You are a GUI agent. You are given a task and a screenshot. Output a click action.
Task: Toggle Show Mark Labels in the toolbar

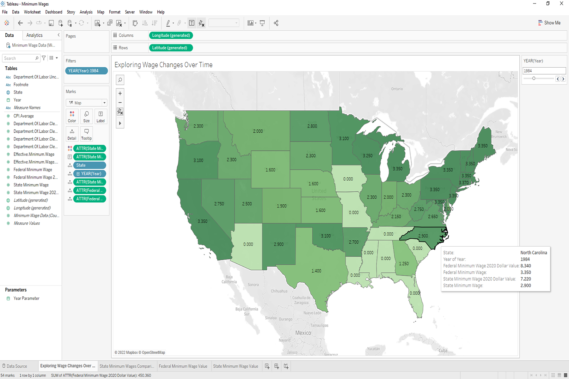point(192,23)
